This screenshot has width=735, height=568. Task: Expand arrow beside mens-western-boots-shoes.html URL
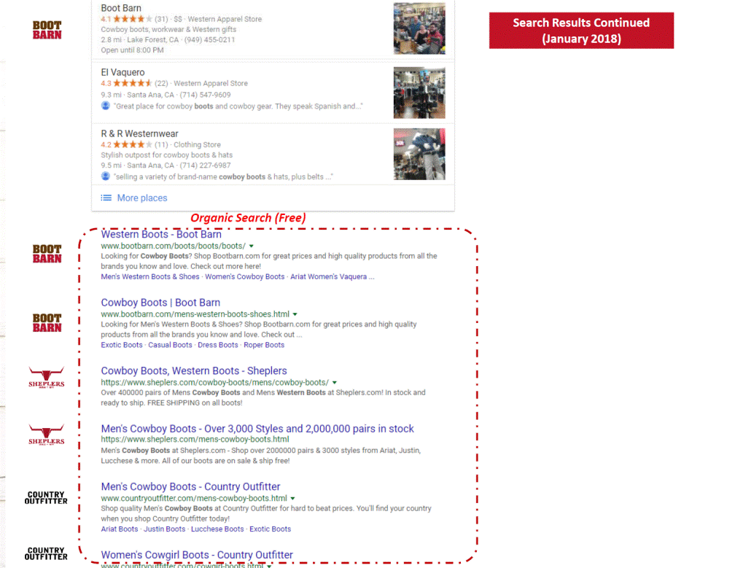coord(295,314)
